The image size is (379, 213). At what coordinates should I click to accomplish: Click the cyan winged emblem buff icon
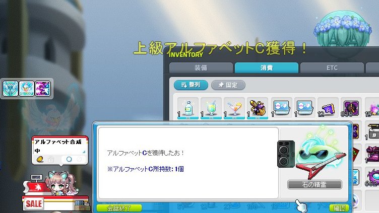tap(11, 89)
